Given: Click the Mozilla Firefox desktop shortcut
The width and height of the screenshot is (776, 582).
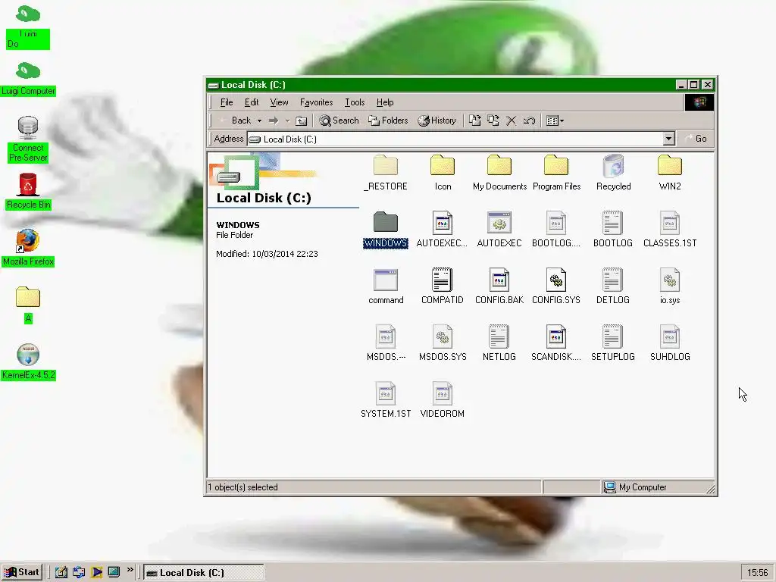Looking at the screenshot, I should 28,248.
